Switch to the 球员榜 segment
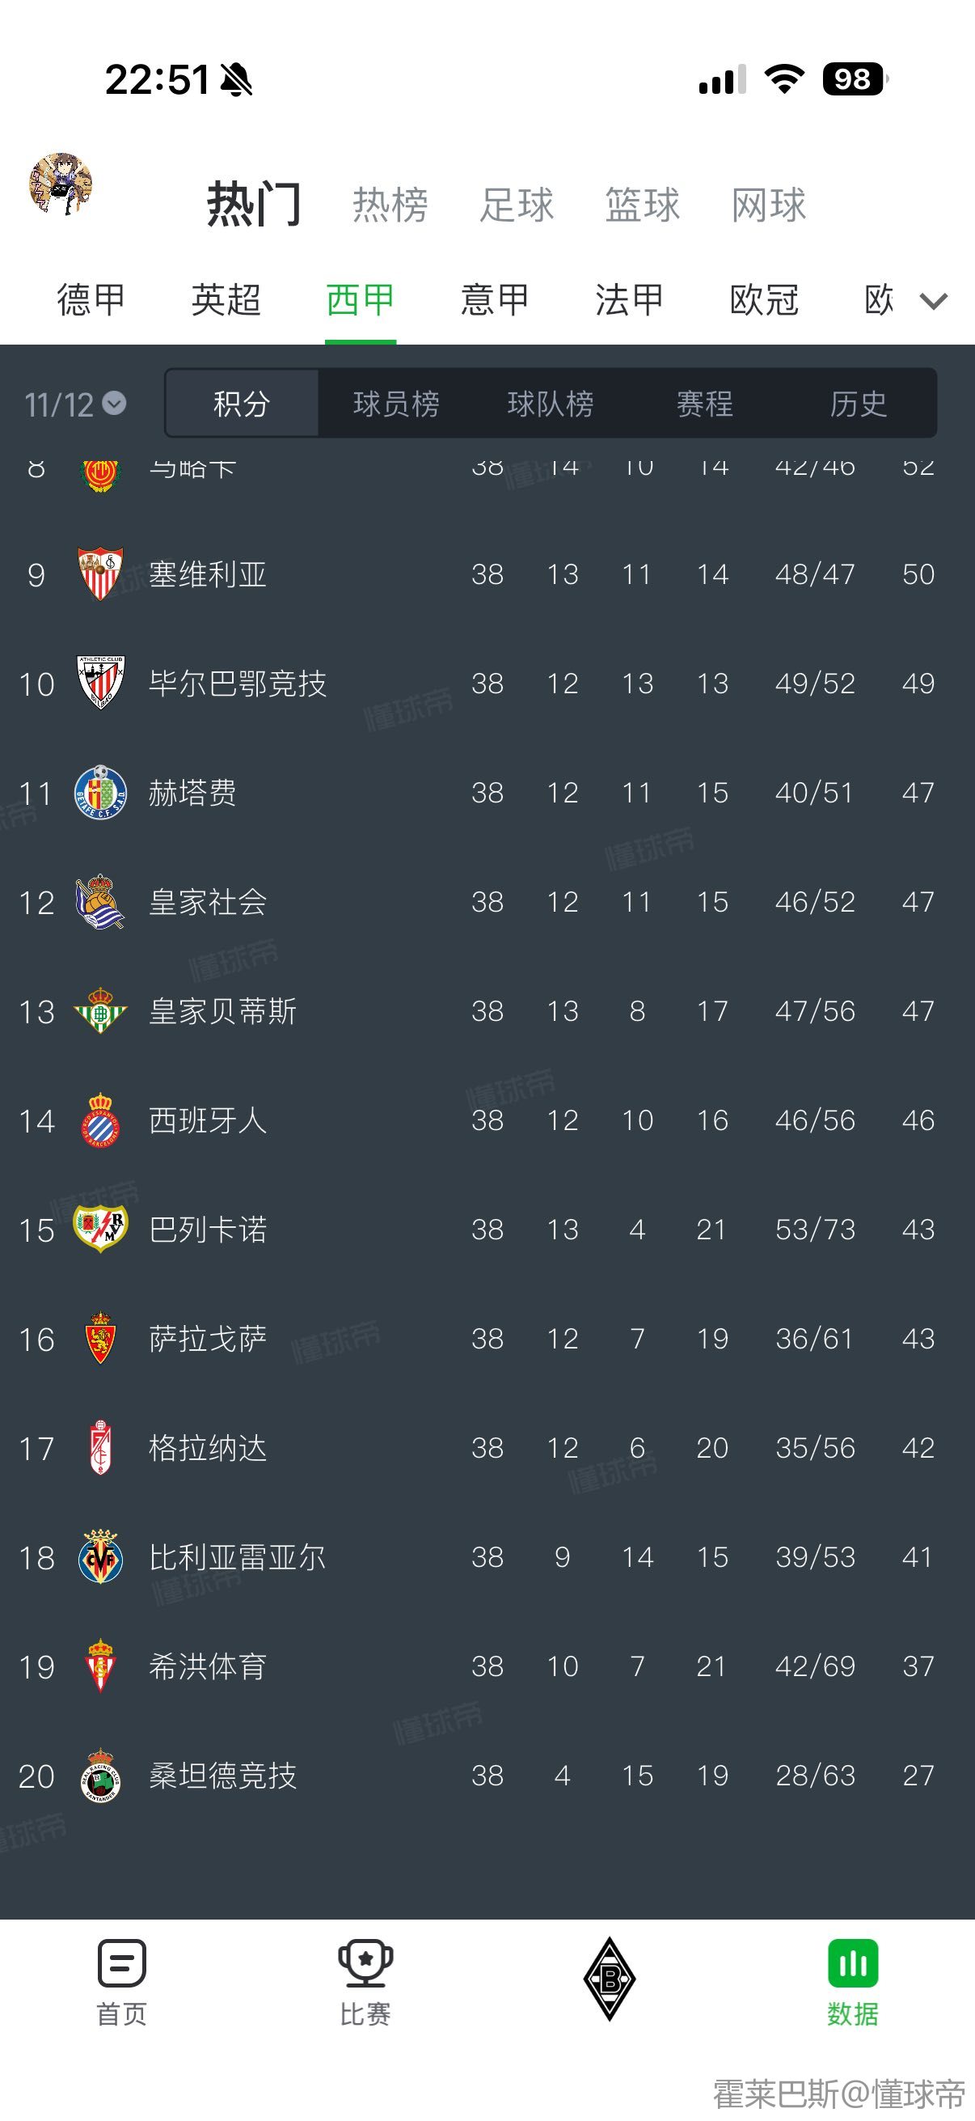This screenshot has height=2121, width=975. [396, 404]
